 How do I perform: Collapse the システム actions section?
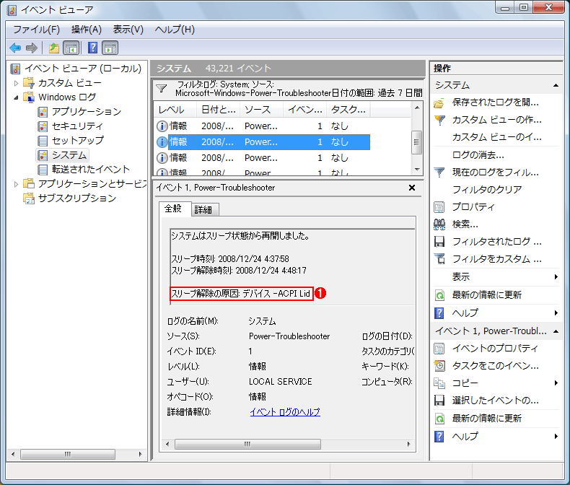tap(556, 85)
